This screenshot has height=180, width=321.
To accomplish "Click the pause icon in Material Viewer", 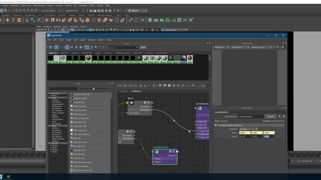I will click(278, 47).
